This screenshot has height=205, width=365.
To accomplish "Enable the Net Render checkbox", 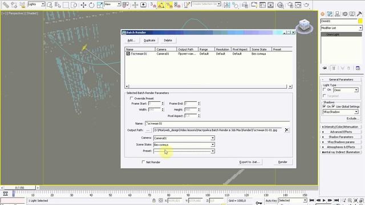I will click(143, 162).
